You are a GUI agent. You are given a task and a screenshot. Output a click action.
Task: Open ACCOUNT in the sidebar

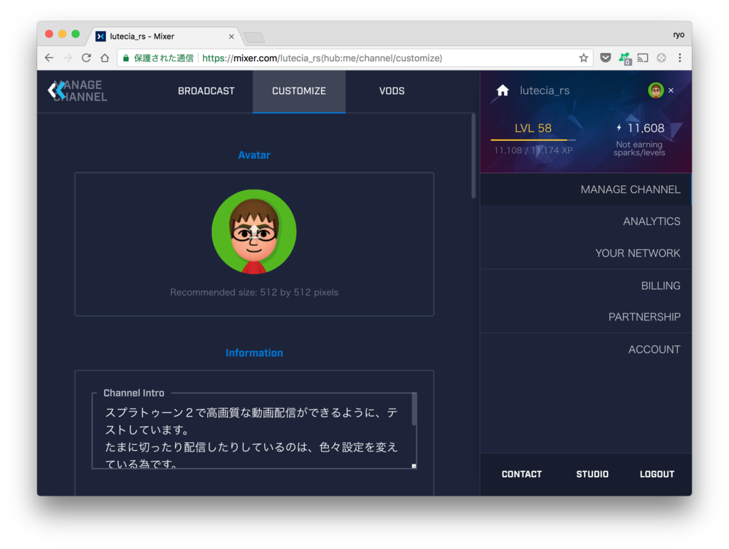tap(586, 349)
